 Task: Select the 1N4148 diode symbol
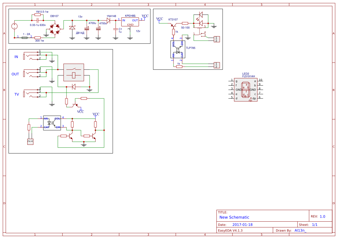pos(108,20)
